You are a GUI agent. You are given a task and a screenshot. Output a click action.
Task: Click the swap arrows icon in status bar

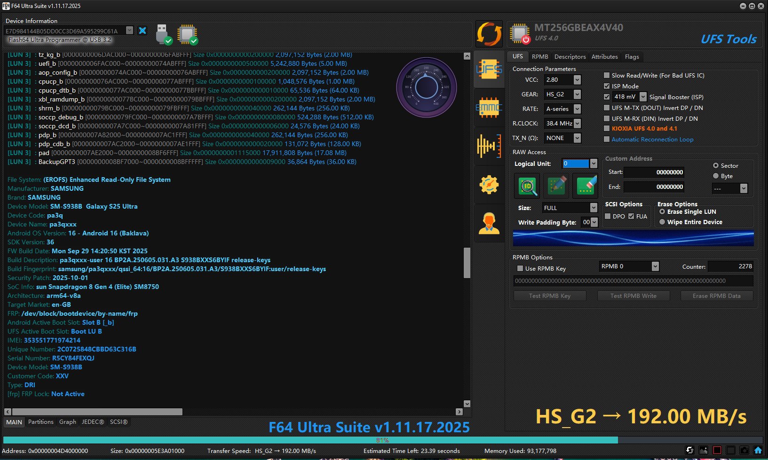[689, 450]
